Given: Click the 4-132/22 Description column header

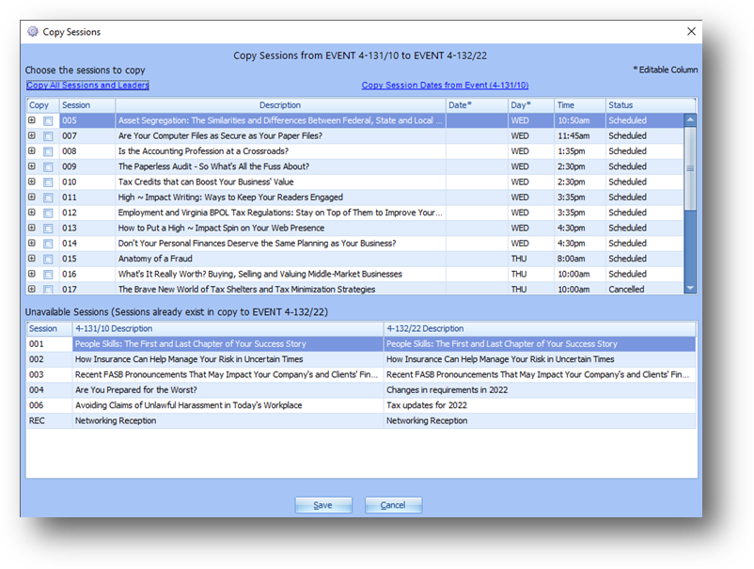Looking at the screenshot, I should [540, 329].
